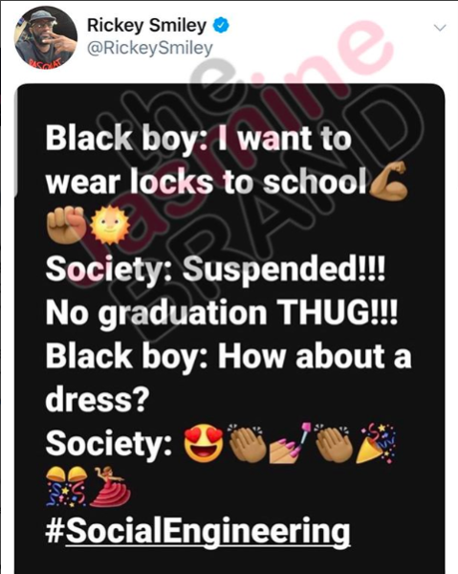Click the first clapping hands emoji
Image resolution: width=458 pixels, height=574 pixels.
[247, 443]
